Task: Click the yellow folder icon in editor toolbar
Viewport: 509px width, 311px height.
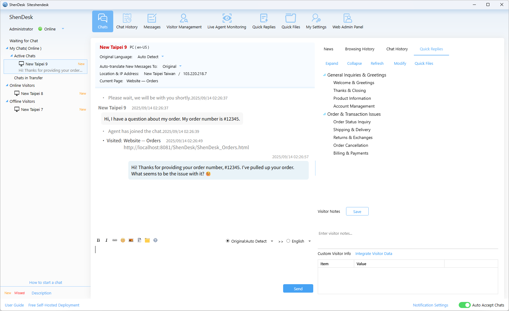Action: [x=147, y=240]
